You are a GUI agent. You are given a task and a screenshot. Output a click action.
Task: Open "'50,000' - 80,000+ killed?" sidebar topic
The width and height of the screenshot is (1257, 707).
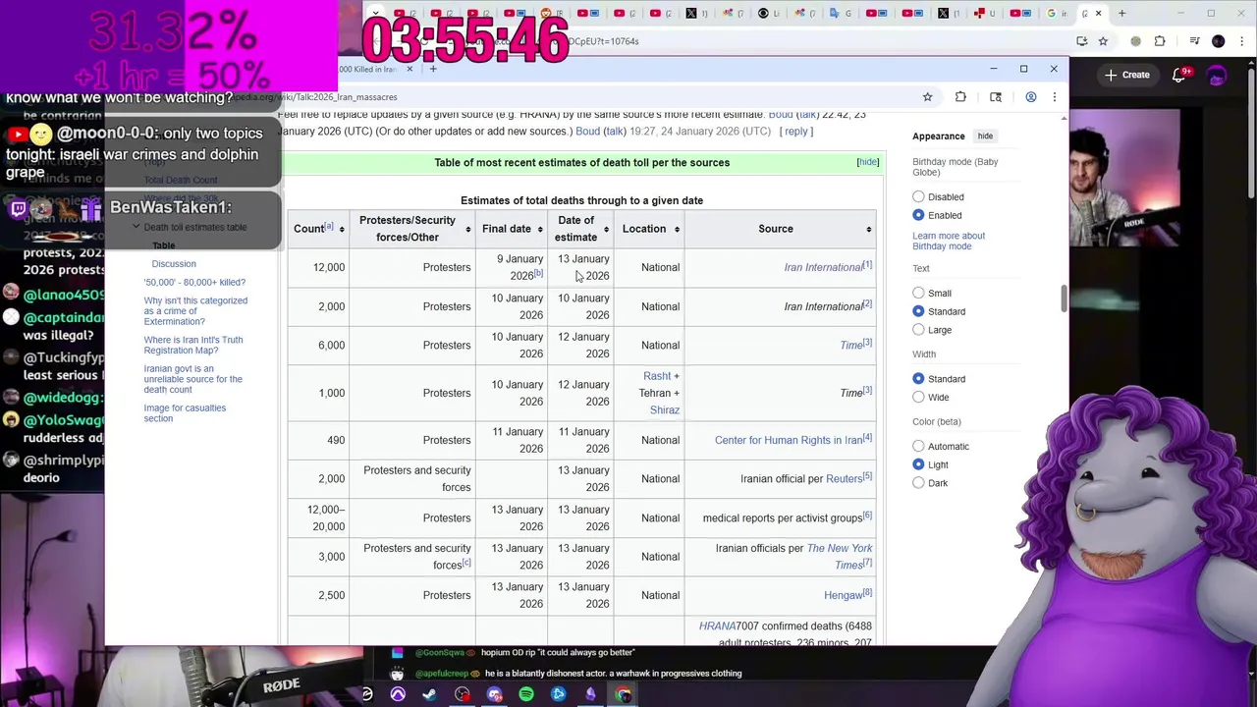click(194, 283)
